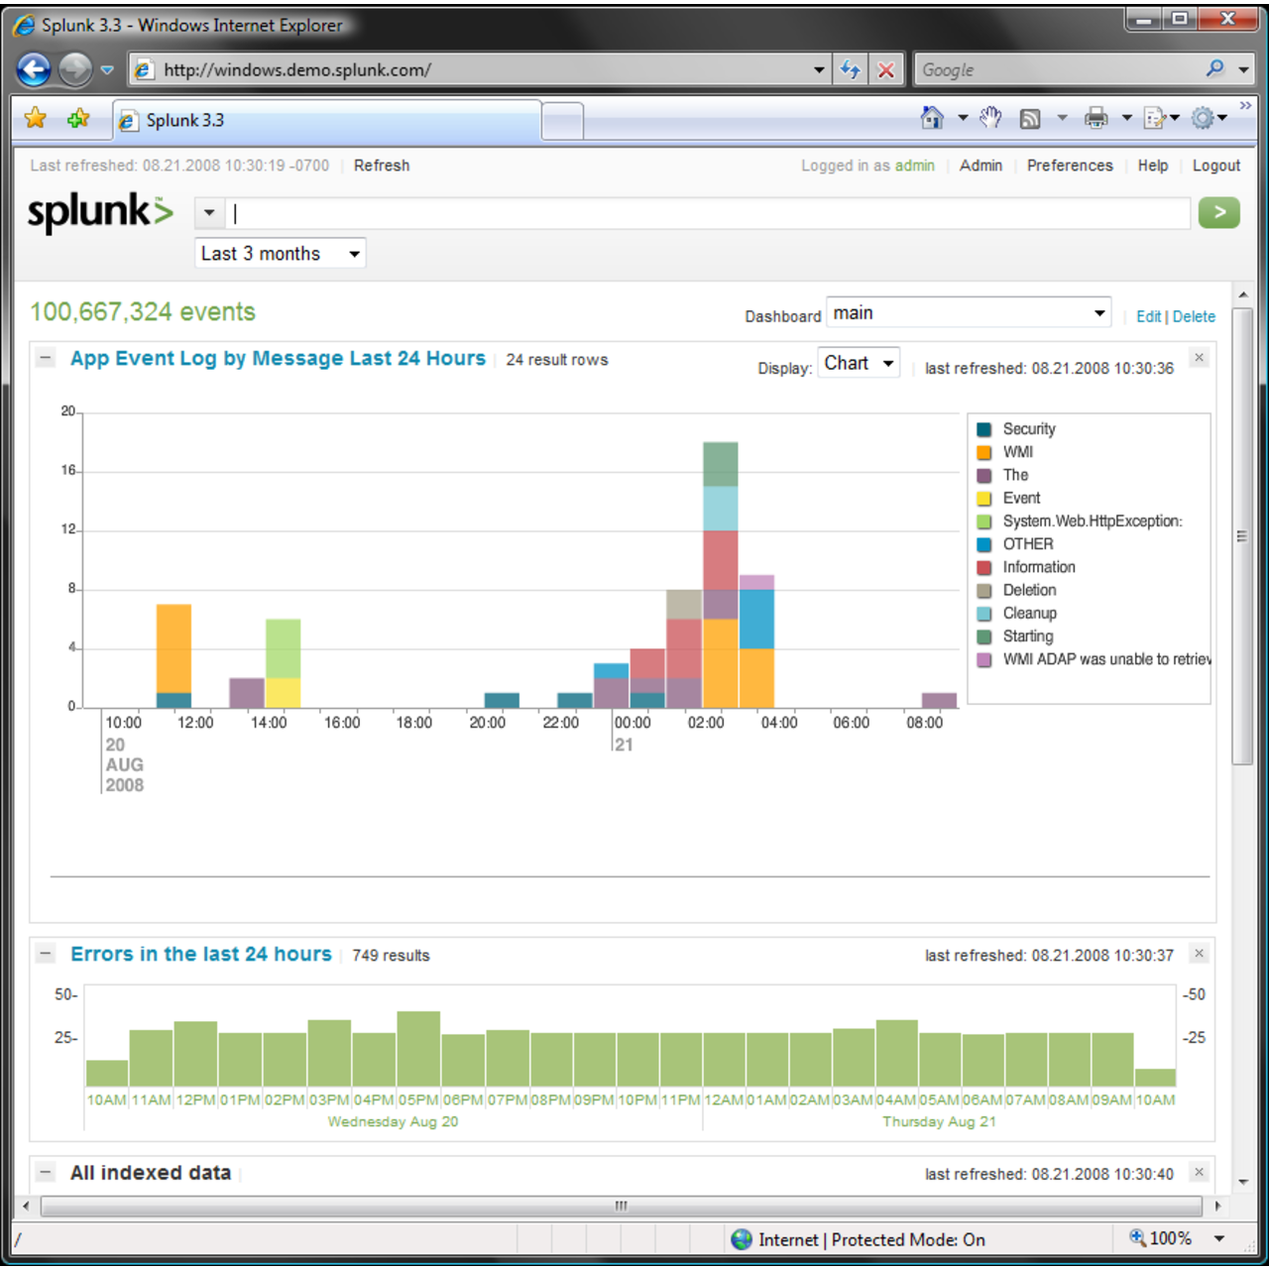Viewport: 1269px width, 1269px height.
Task: Click the Home icon in the browser toolbar
Action: tap(931, 118)
